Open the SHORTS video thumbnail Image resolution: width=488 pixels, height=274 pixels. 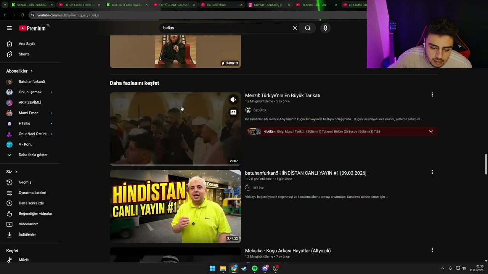(175, 51)
